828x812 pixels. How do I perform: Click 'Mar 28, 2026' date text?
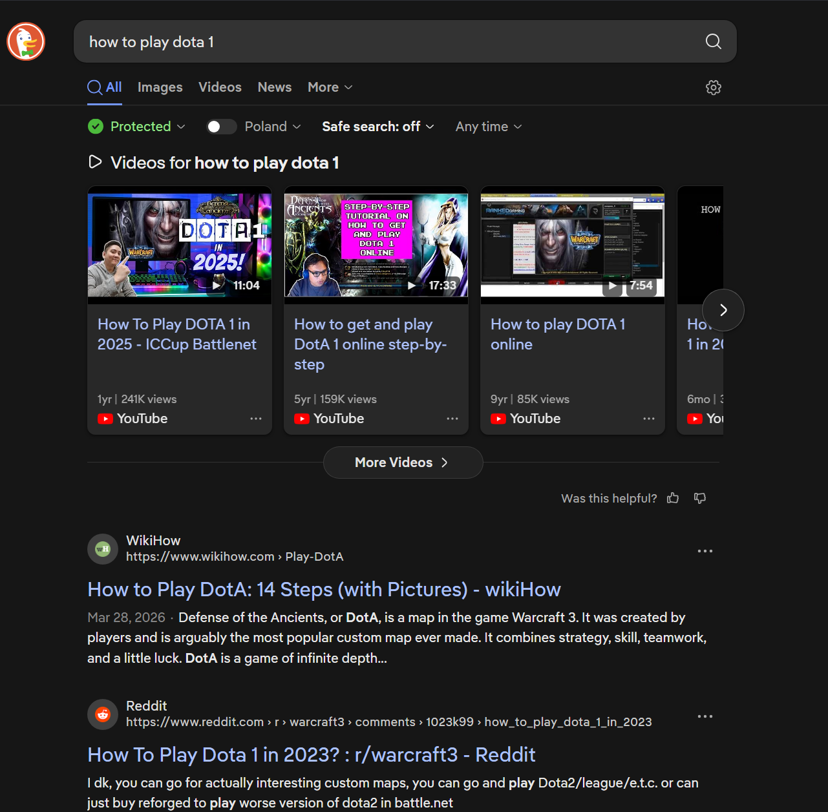point(127,618)
